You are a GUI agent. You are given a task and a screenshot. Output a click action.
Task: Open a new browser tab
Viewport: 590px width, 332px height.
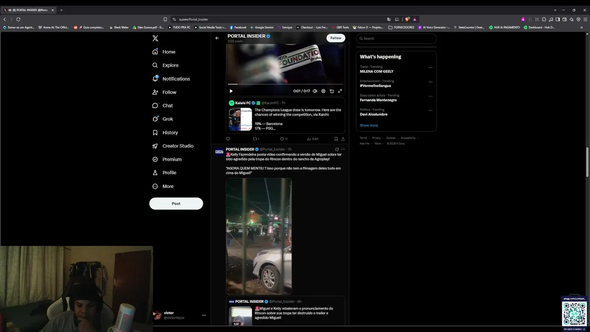pyautogui.click(x=61, y=10)
